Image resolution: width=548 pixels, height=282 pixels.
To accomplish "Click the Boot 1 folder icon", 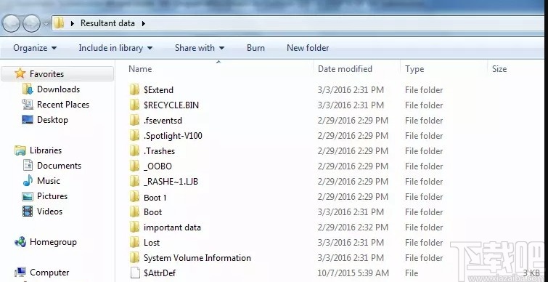I will [134, 197].
